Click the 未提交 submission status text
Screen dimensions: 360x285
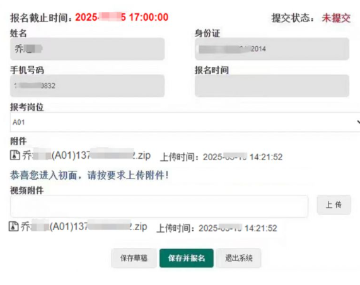pos(336,18)
